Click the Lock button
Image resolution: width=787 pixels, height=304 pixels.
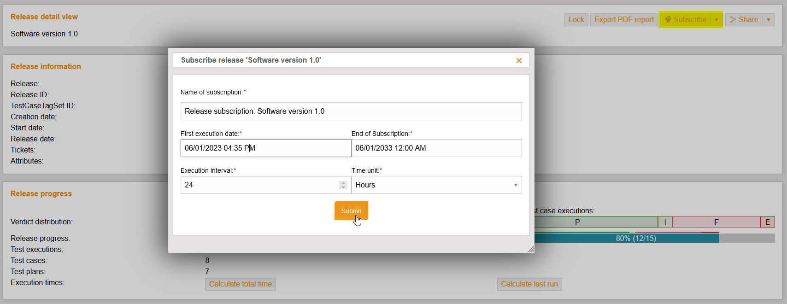tap(576, 19)
